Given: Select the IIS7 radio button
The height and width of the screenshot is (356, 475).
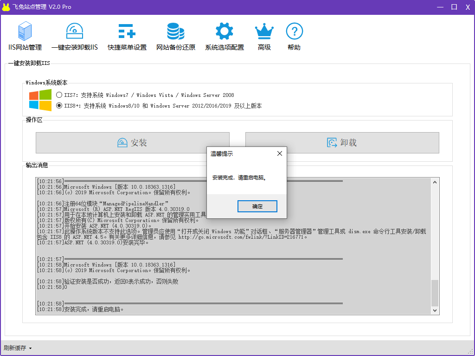Looking at the screenshot, I should click(59, 95).
